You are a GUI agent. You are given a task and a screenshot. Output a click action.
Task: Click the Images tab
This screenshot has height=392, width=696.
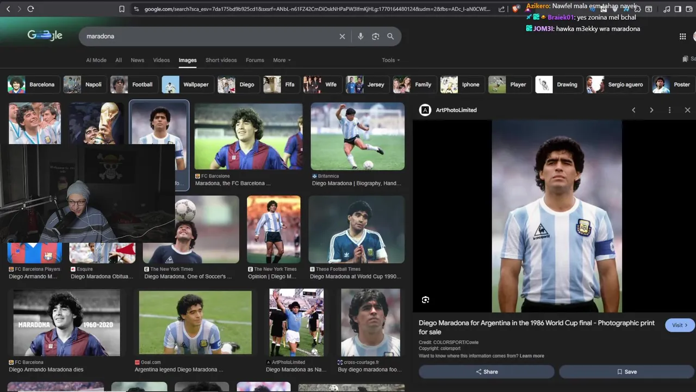[188, 60]
